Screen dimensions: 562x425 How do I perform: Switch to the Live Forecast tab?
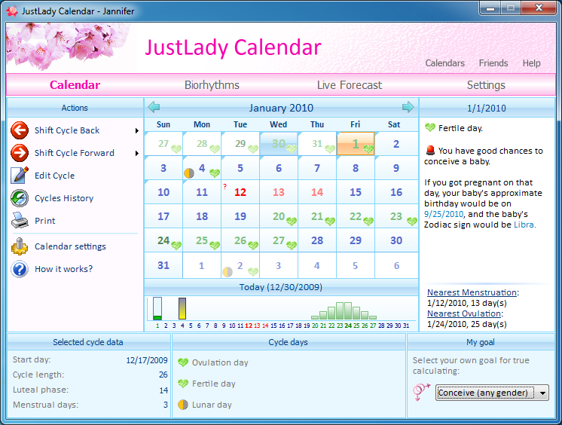point(349,85)
